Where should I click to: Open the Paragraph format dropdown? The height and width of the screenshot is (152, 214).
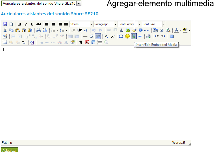click(105, 24)
